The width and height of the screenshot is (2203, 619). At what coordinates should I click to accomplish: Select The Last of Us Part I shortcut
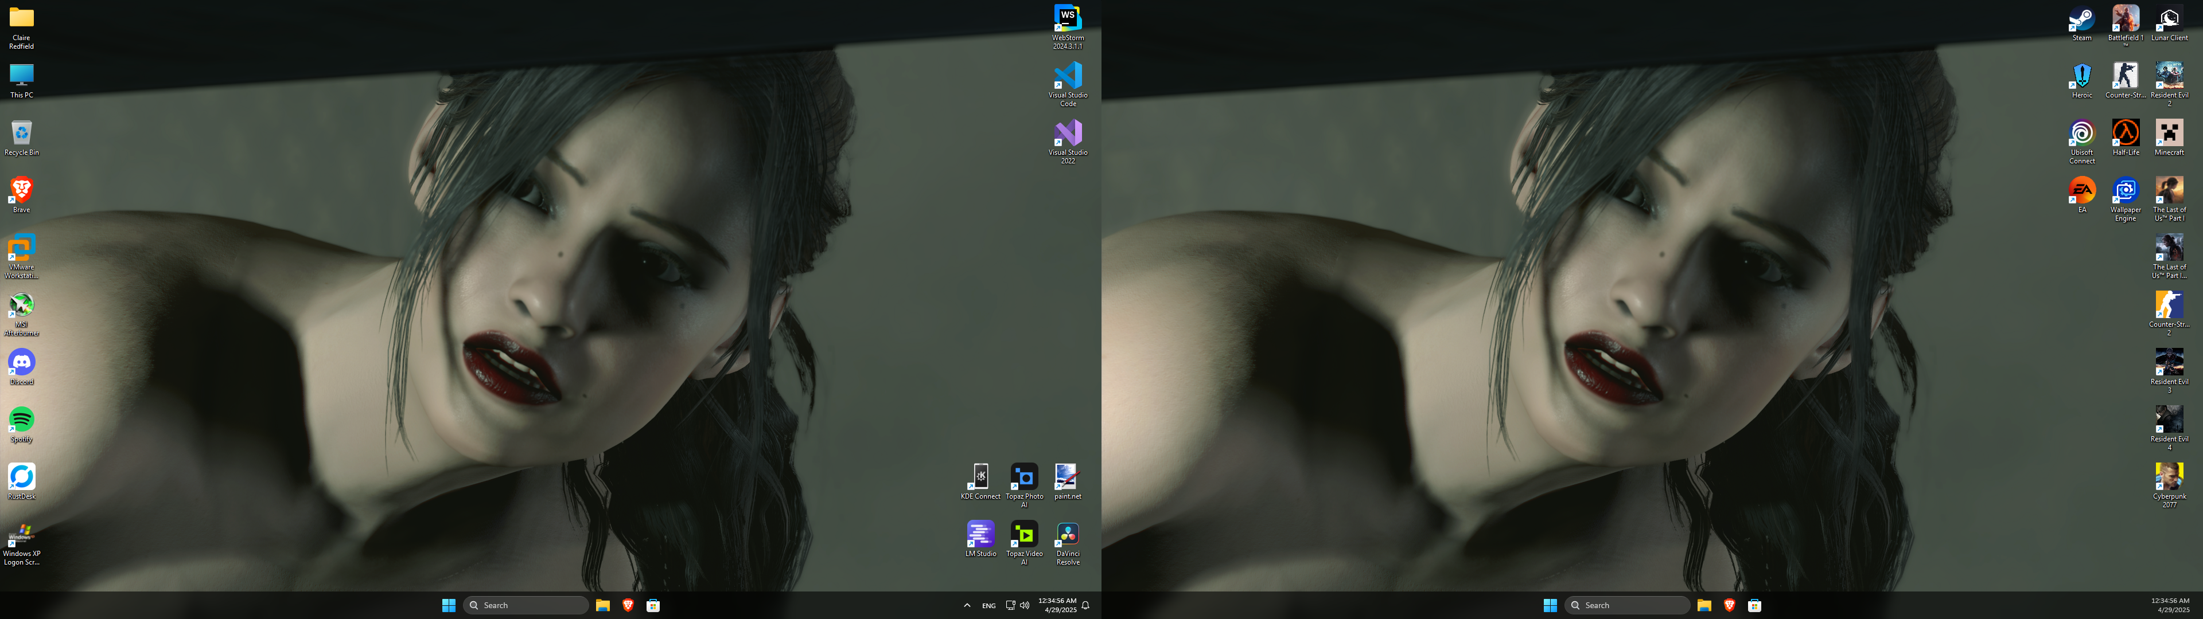point(2169,199)
